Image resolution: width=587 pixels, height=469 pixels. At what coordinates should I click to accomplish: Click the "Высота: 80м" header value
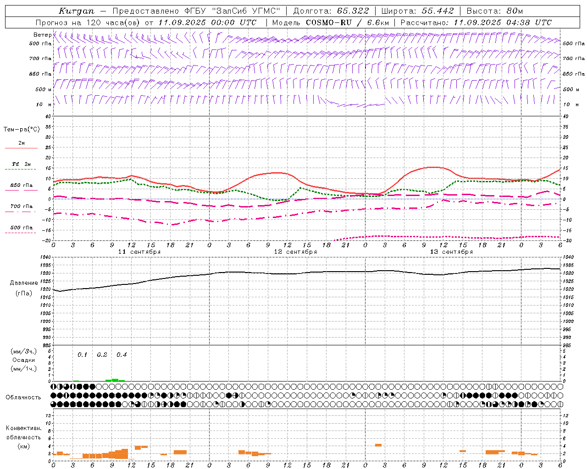pyautogui.click(x=495, y=11)
